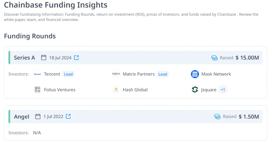This screenshot has height=143, width=270.
Task: Click the Chainbase Funding Insights heading
Action: [x=56, y=5]
